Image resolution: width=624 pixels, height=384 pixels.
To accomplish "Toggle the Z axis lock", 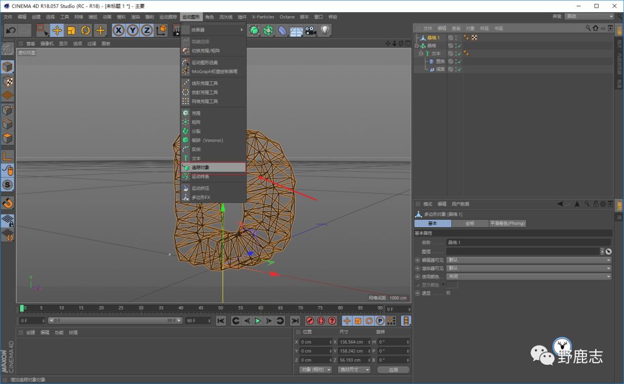I will [x=147, y=30].
